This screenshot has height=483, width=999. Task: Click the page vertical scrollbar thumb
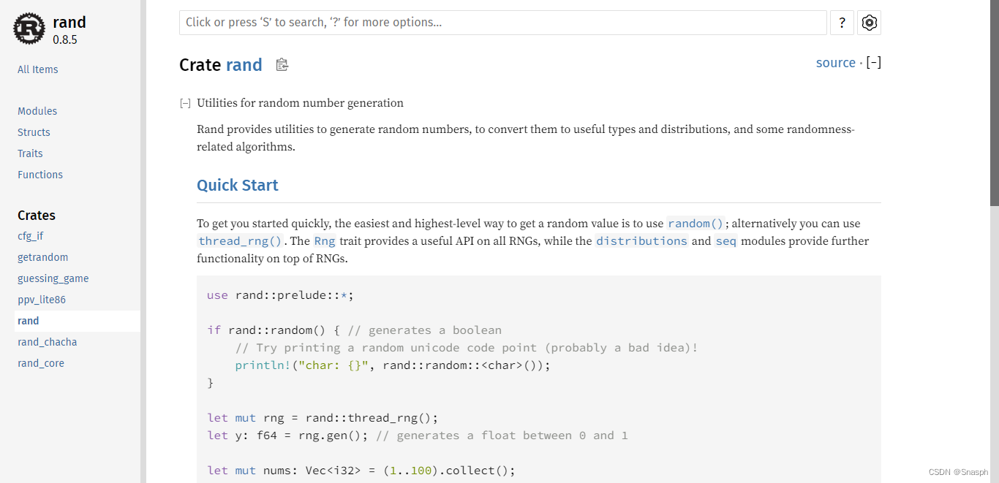click(995, 102)
